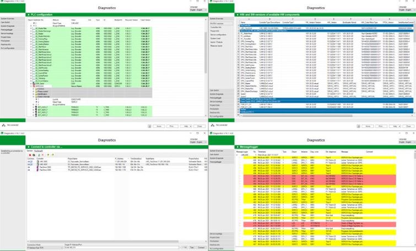The image size is (416, 251).
Task: Collapse the SERCOS3 tree node
Action: tap(31, 86)
